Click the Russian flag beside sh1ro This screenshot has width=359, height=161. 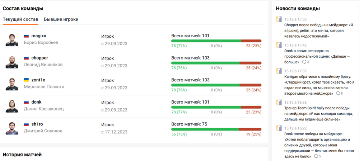pyautogui.click(x=26, y=124)
